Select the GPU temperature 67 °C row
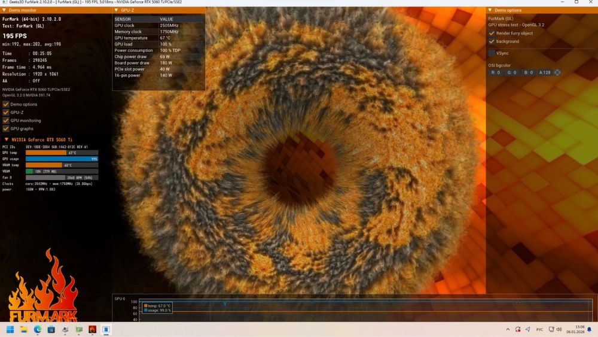 pyautogui.click(x=158, y=38)
